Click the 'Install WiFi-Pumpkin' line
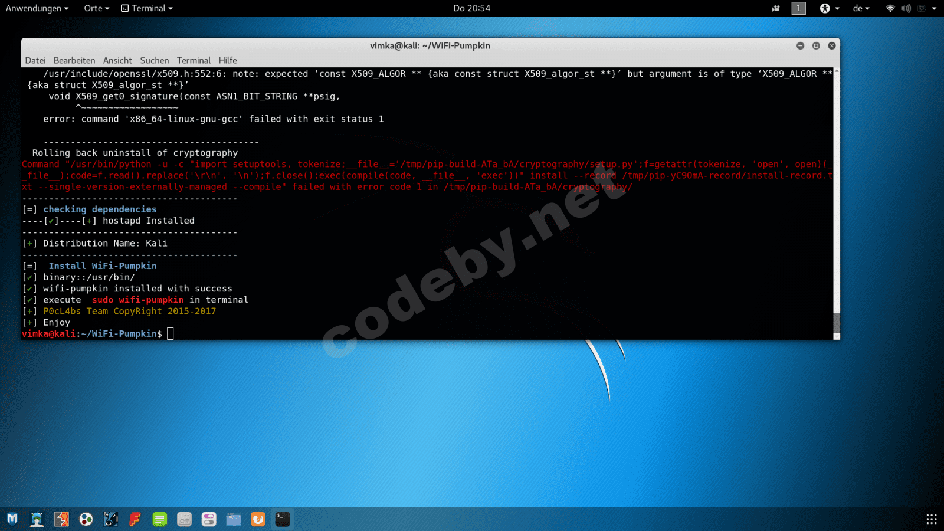944x531 pixels. (x=103, y=266)
